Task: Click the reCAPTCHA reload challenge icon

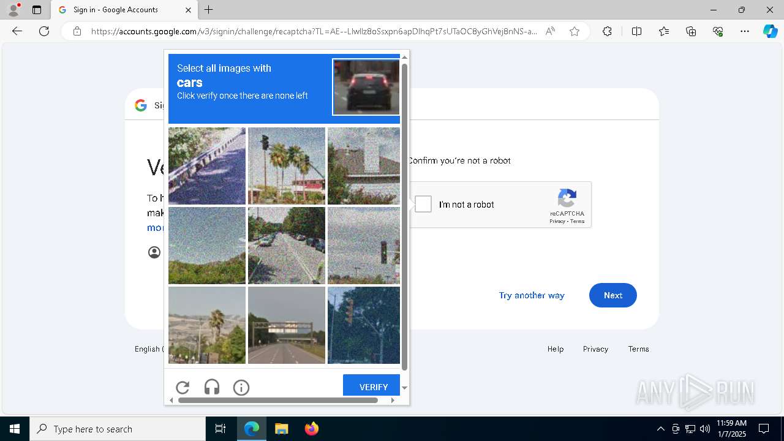Action: pos(183,387)
